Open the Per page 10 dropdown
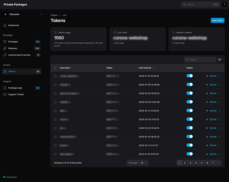Image resolution: width=229 pixels, height=182 pixels. tap(144, 163)
